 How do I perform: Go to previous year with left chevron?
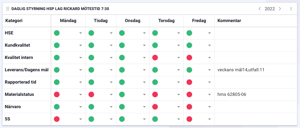pos(260,9)
